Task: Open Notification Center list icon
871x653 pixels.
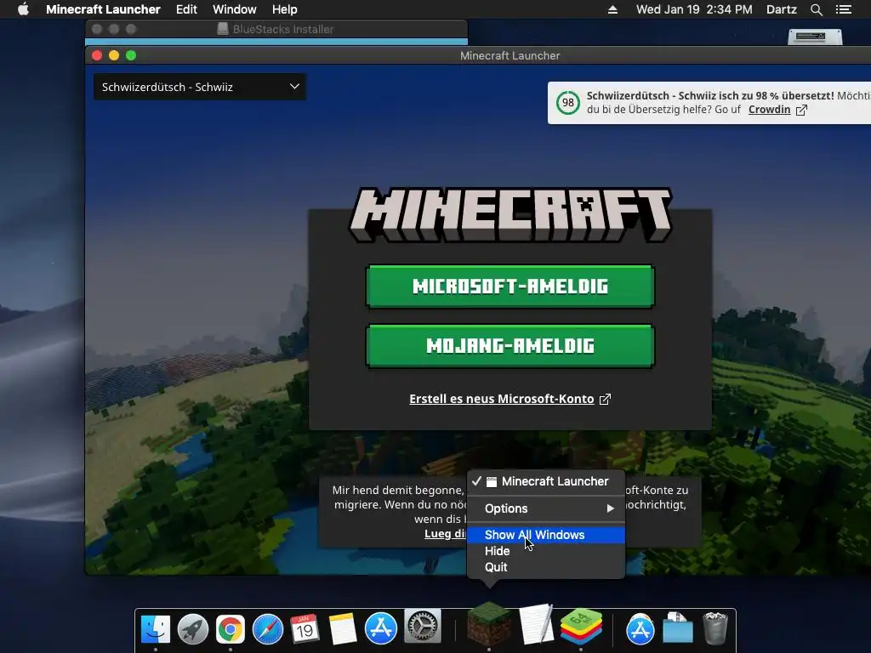Action: (x=843, y=9)
